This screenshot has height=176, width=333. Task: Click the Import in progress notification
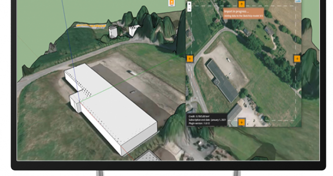coord(243,14)
